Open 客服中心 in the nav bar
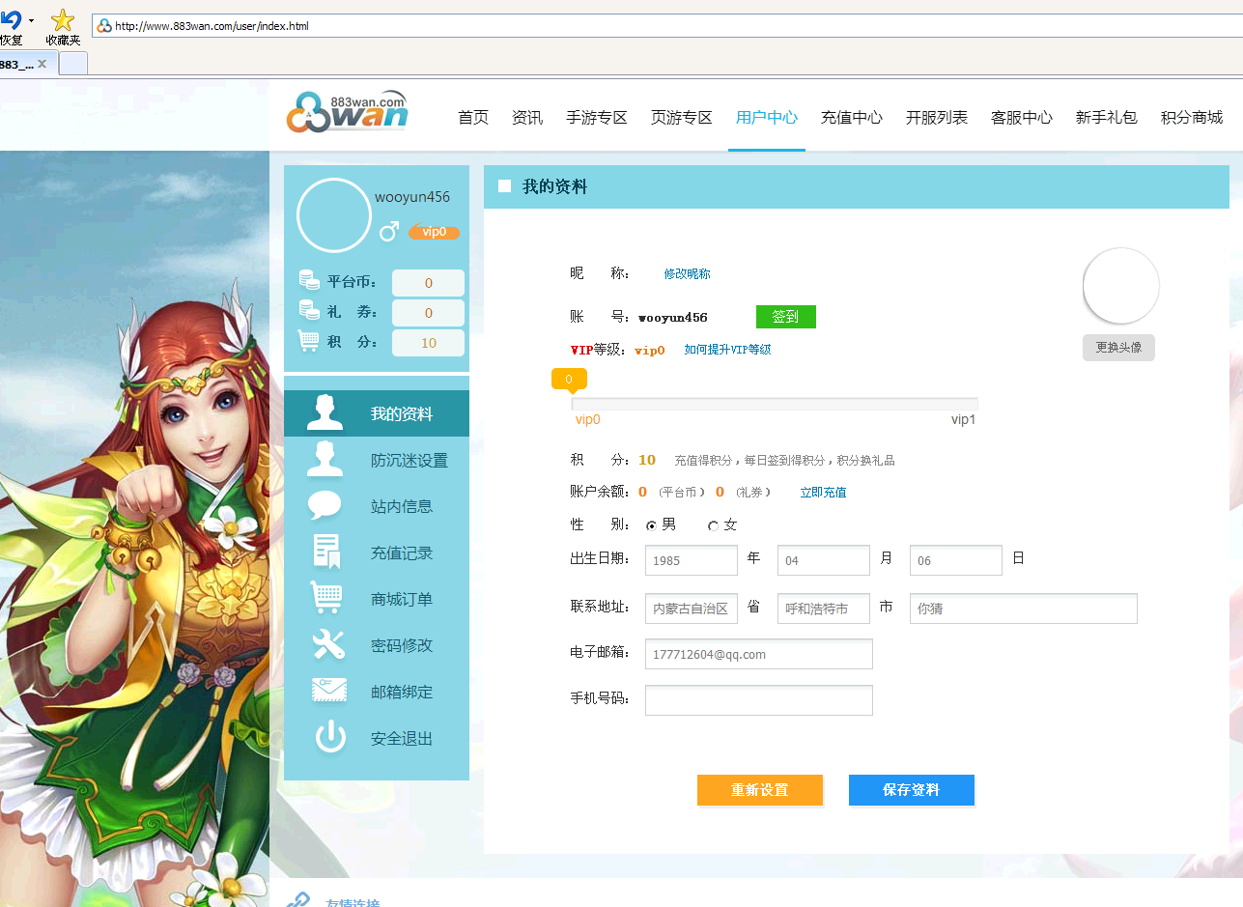This screenshot has width=1243, height=907. [1022, 118]
